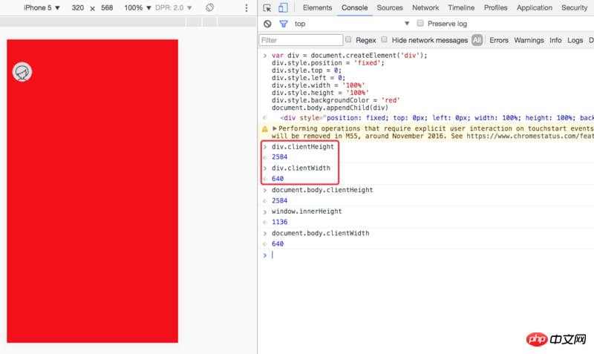
Task: Filter console by Errors level
Action: click(x=498, y=40)
